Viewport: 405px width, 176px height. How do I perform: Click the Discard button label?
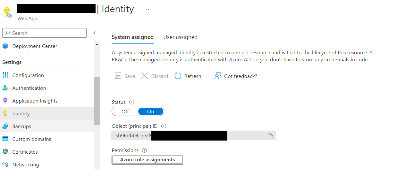pyautogui.click(x=160, y=76)
